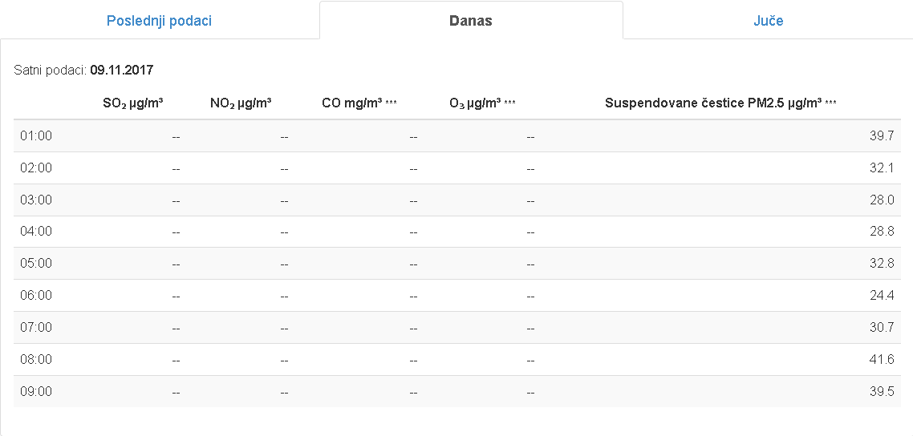Image resolution: width=913 pixels, height=436 pixels.
Task: Select the 01:00 hour row
Action: click(457, 136)
